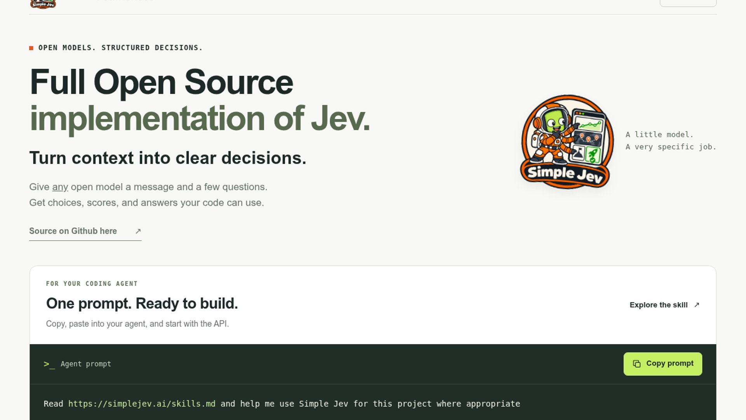This screenshot has height=420, width=746.
Task: Click "and help me use Simple Jev" prompt text
Action: 370,404
